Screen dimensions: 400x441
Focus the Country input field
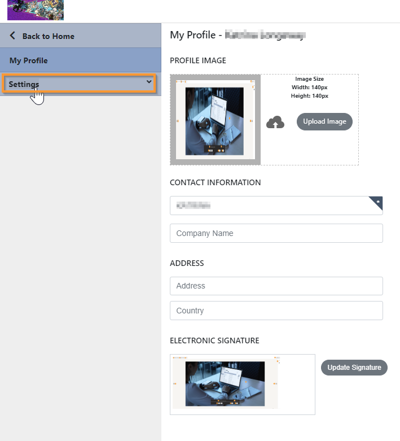(x=276, y=311)
